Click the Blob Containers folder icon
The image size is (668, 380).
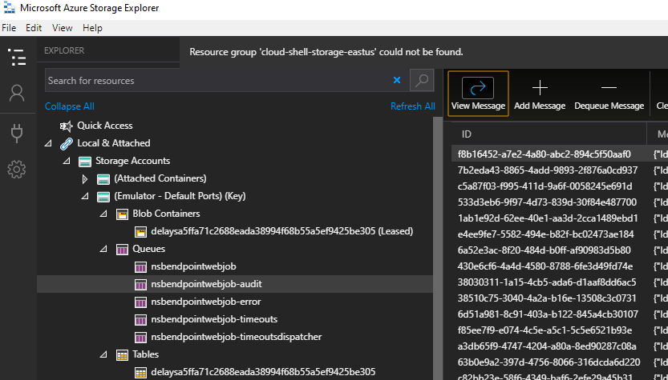[122, 214]
